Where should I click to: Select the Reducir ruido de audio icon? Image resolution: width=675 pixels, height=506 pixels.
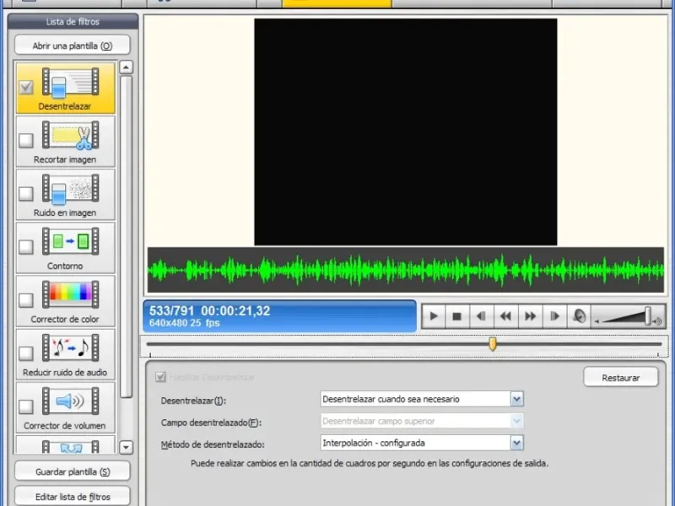point(71,347)
